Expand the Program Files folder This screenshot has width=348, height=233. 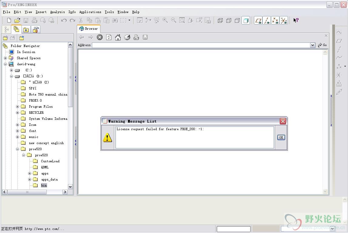click(18, 106)
